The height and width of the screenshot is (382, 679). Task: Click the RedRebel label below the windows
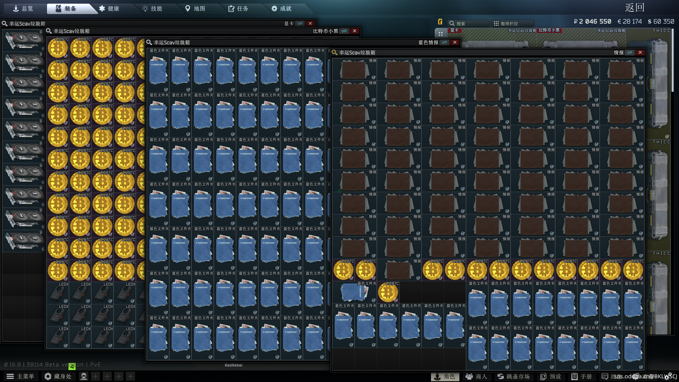233,365
